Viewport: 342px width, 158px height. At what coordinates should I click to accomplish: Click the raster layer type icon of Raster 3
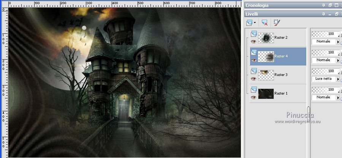point(254,71)
